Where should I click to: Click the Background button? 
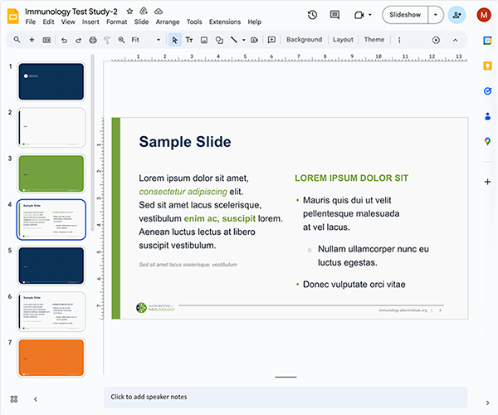[x=304, y=40]
